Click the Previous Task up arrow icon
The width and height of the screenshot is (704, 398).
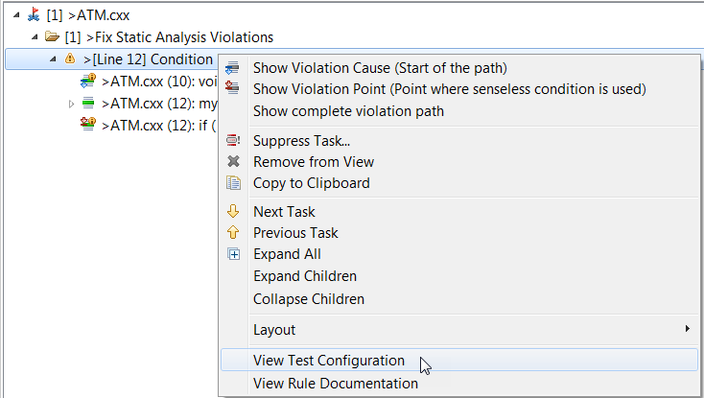233,232
